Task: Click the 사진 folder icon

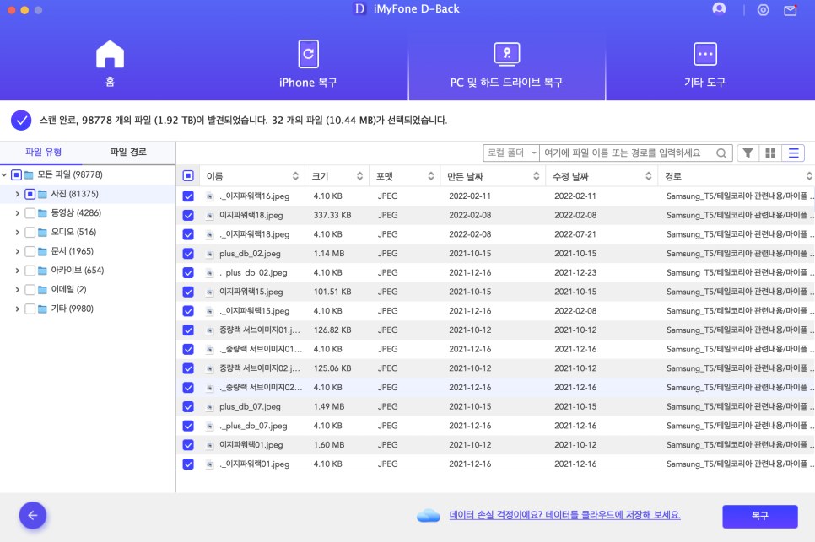Action: point(43,194)
